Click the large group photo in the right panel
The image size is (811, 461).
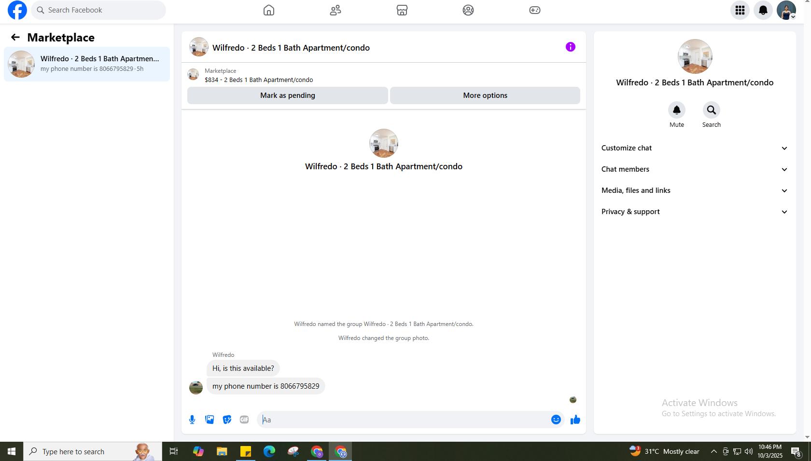[695, 56]
